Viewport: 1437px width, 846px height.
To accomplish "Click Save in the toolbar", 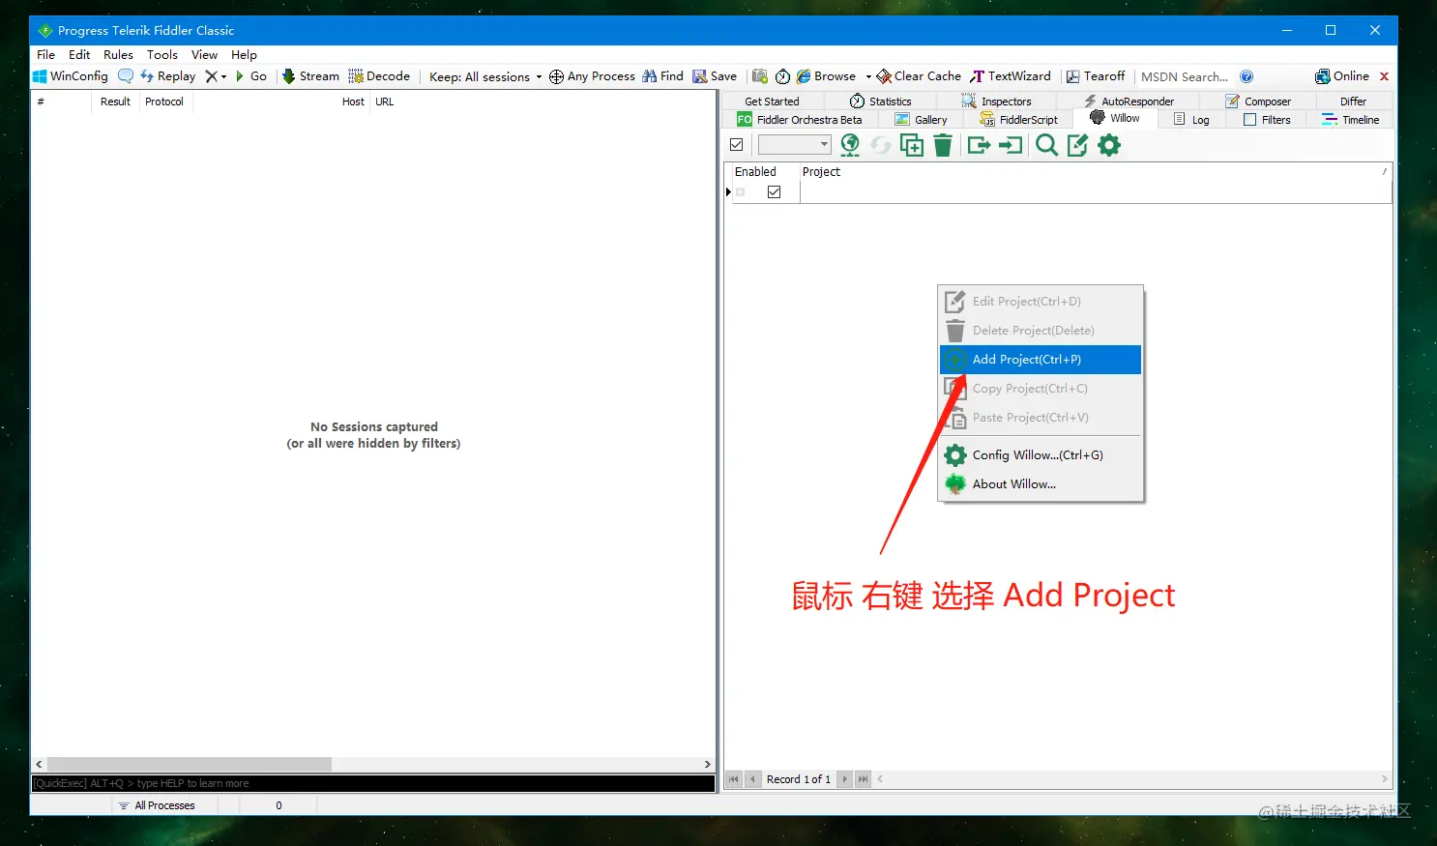I will (715, 76).
